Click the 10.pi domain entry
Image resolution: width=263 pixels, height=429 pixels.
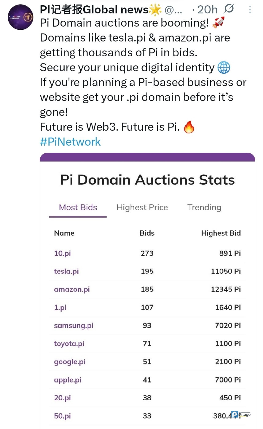[62, 253]
